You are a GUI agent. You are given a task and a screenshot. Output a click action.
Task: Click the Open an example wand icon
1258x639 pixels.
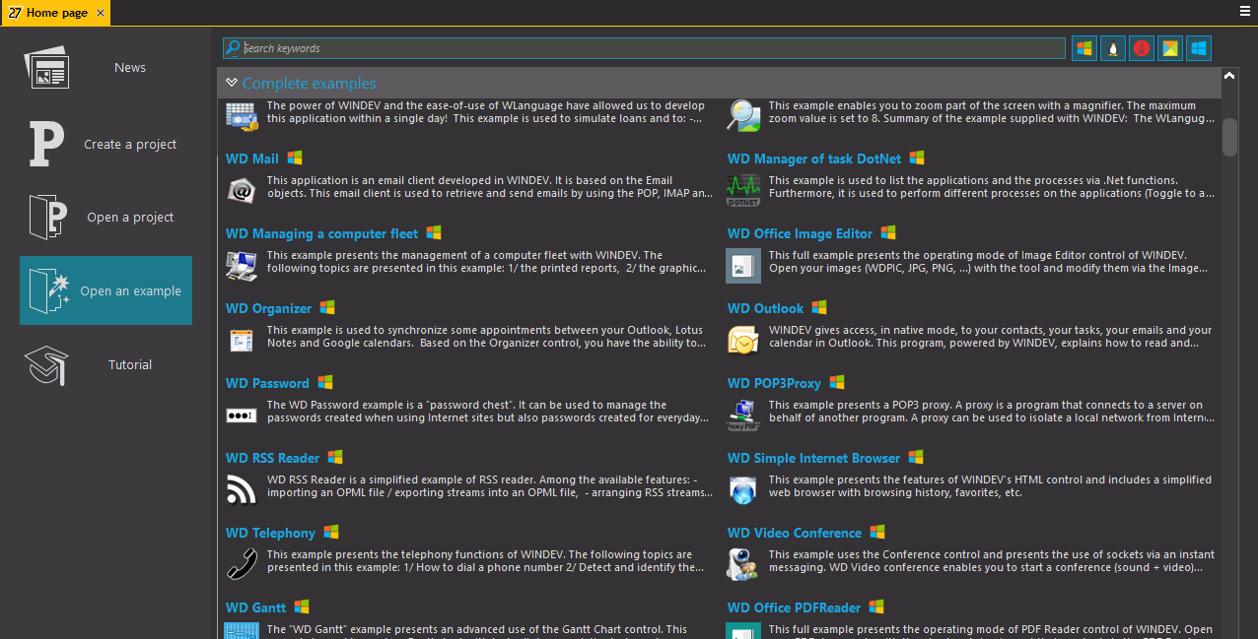[x=46, y=290]
